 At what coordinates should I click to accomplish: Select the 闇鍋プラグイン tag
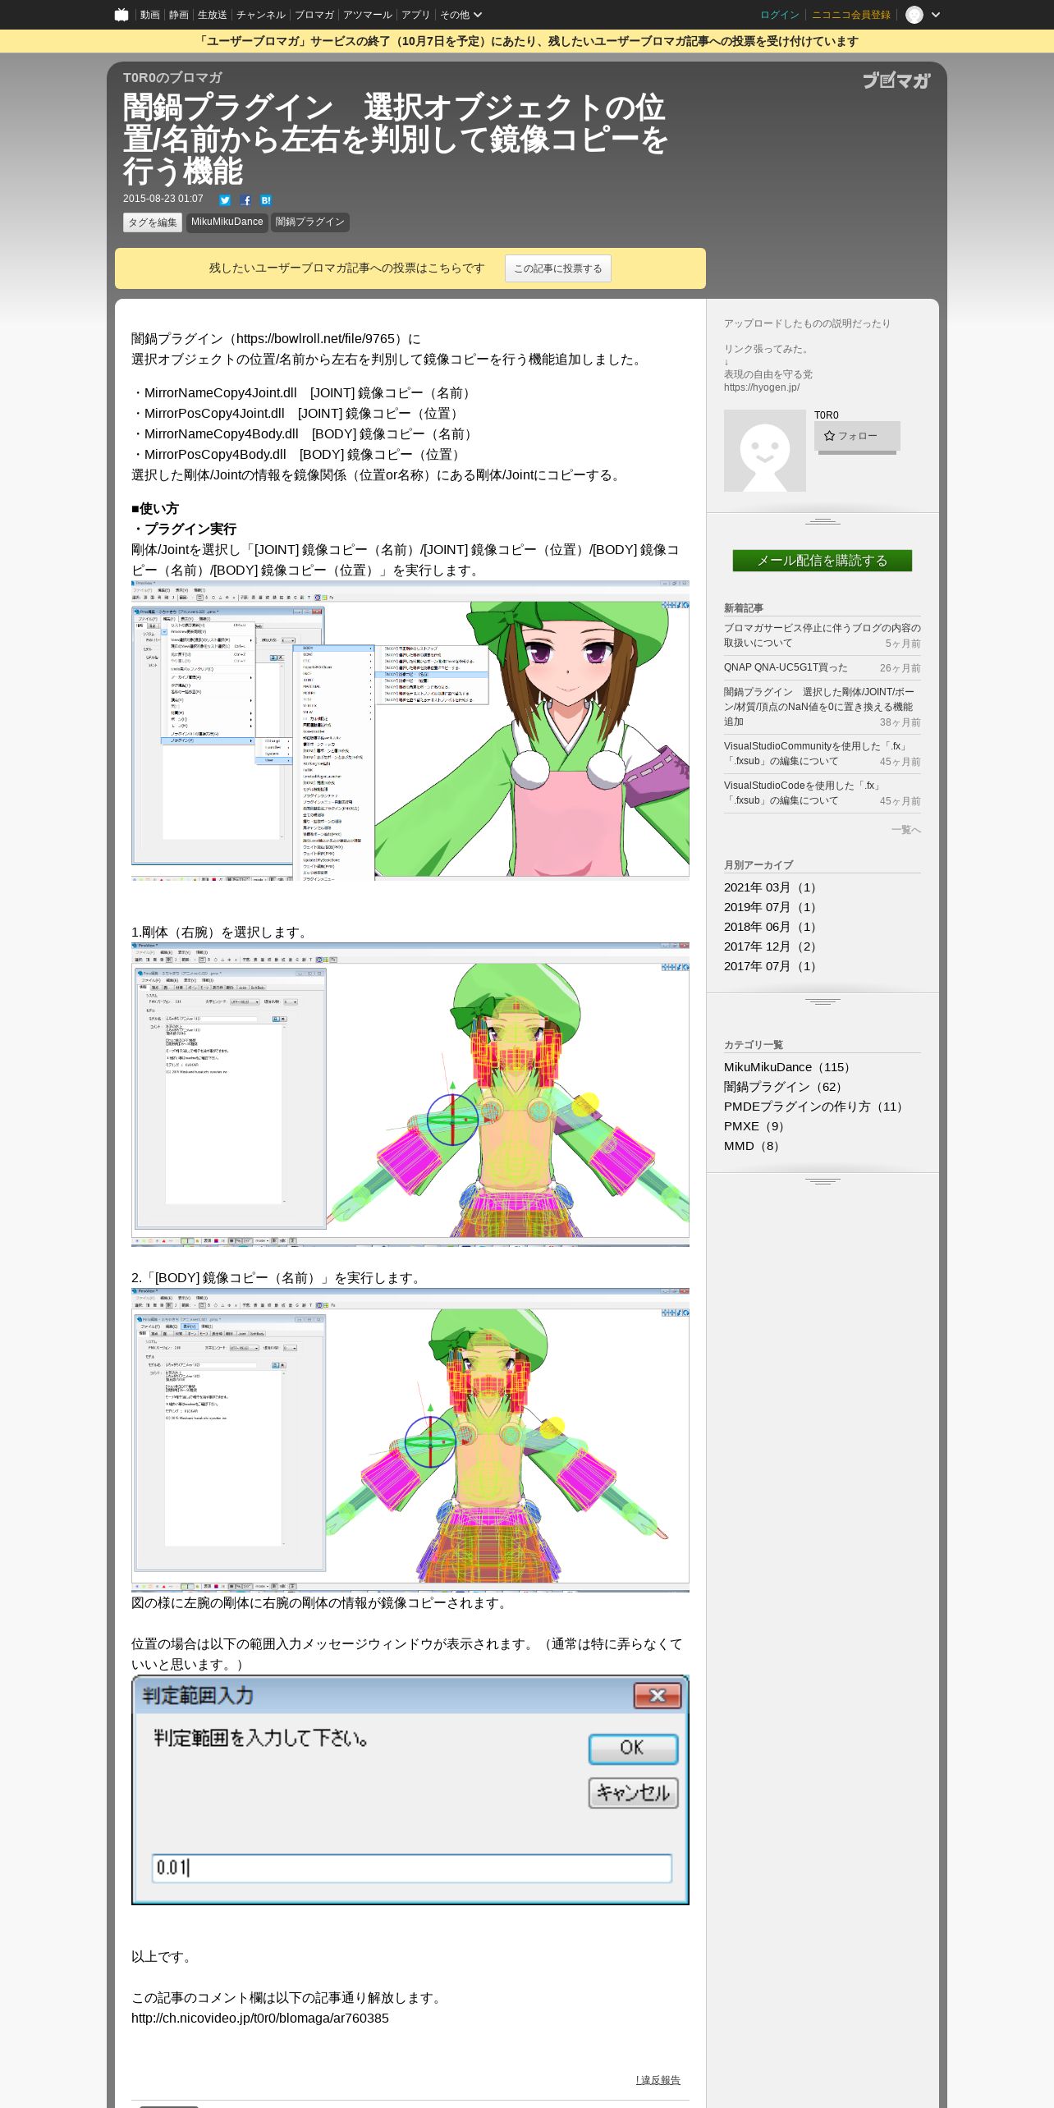310,222
